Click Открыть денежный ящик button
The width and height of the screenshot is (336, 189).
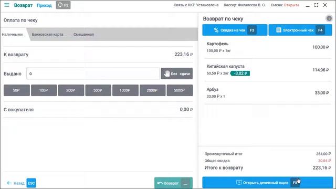tap(267, 183)
